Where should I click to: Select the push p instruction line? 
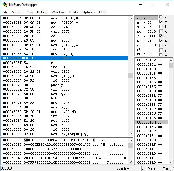pyautogui.click(x=64, y=85)
